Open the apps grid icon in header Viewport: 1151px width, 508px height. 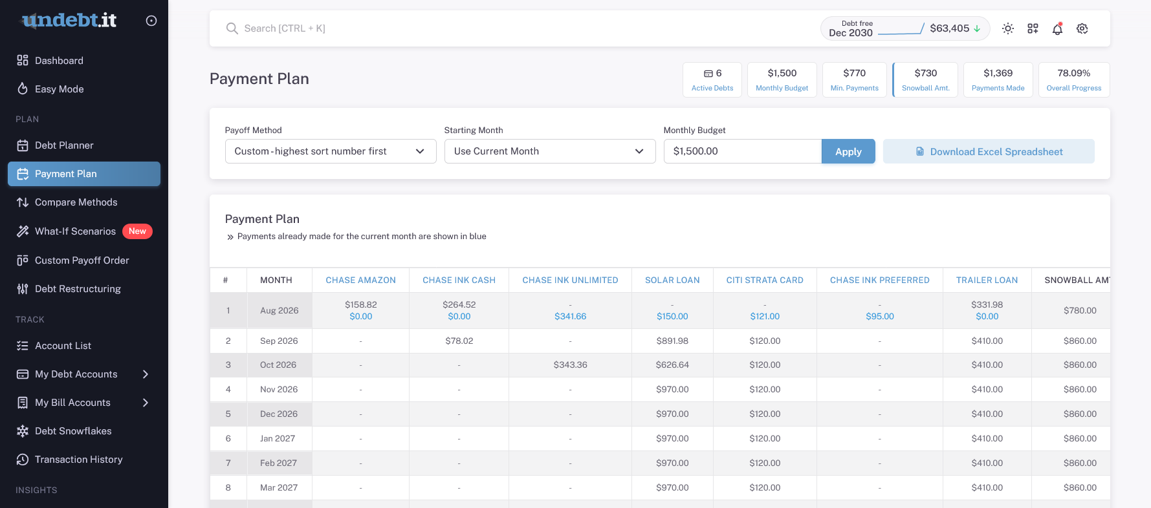coord(1033,28)
